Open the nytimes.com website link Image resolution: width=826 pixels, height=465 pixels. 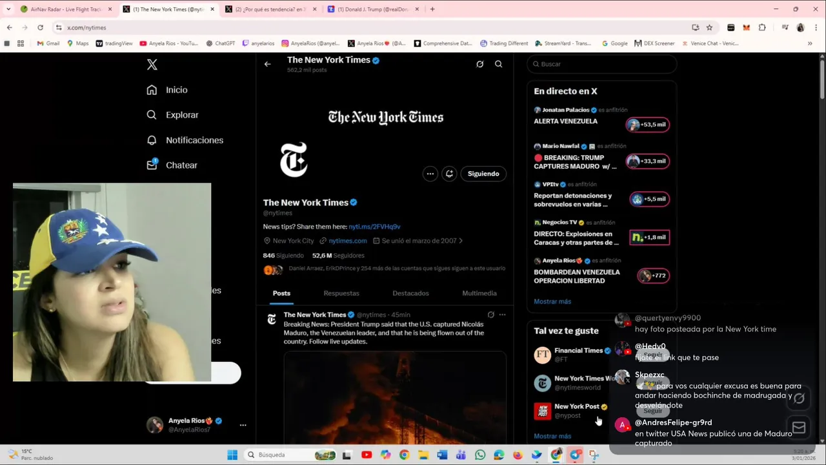pyautogui.click(x=348, y=241)
